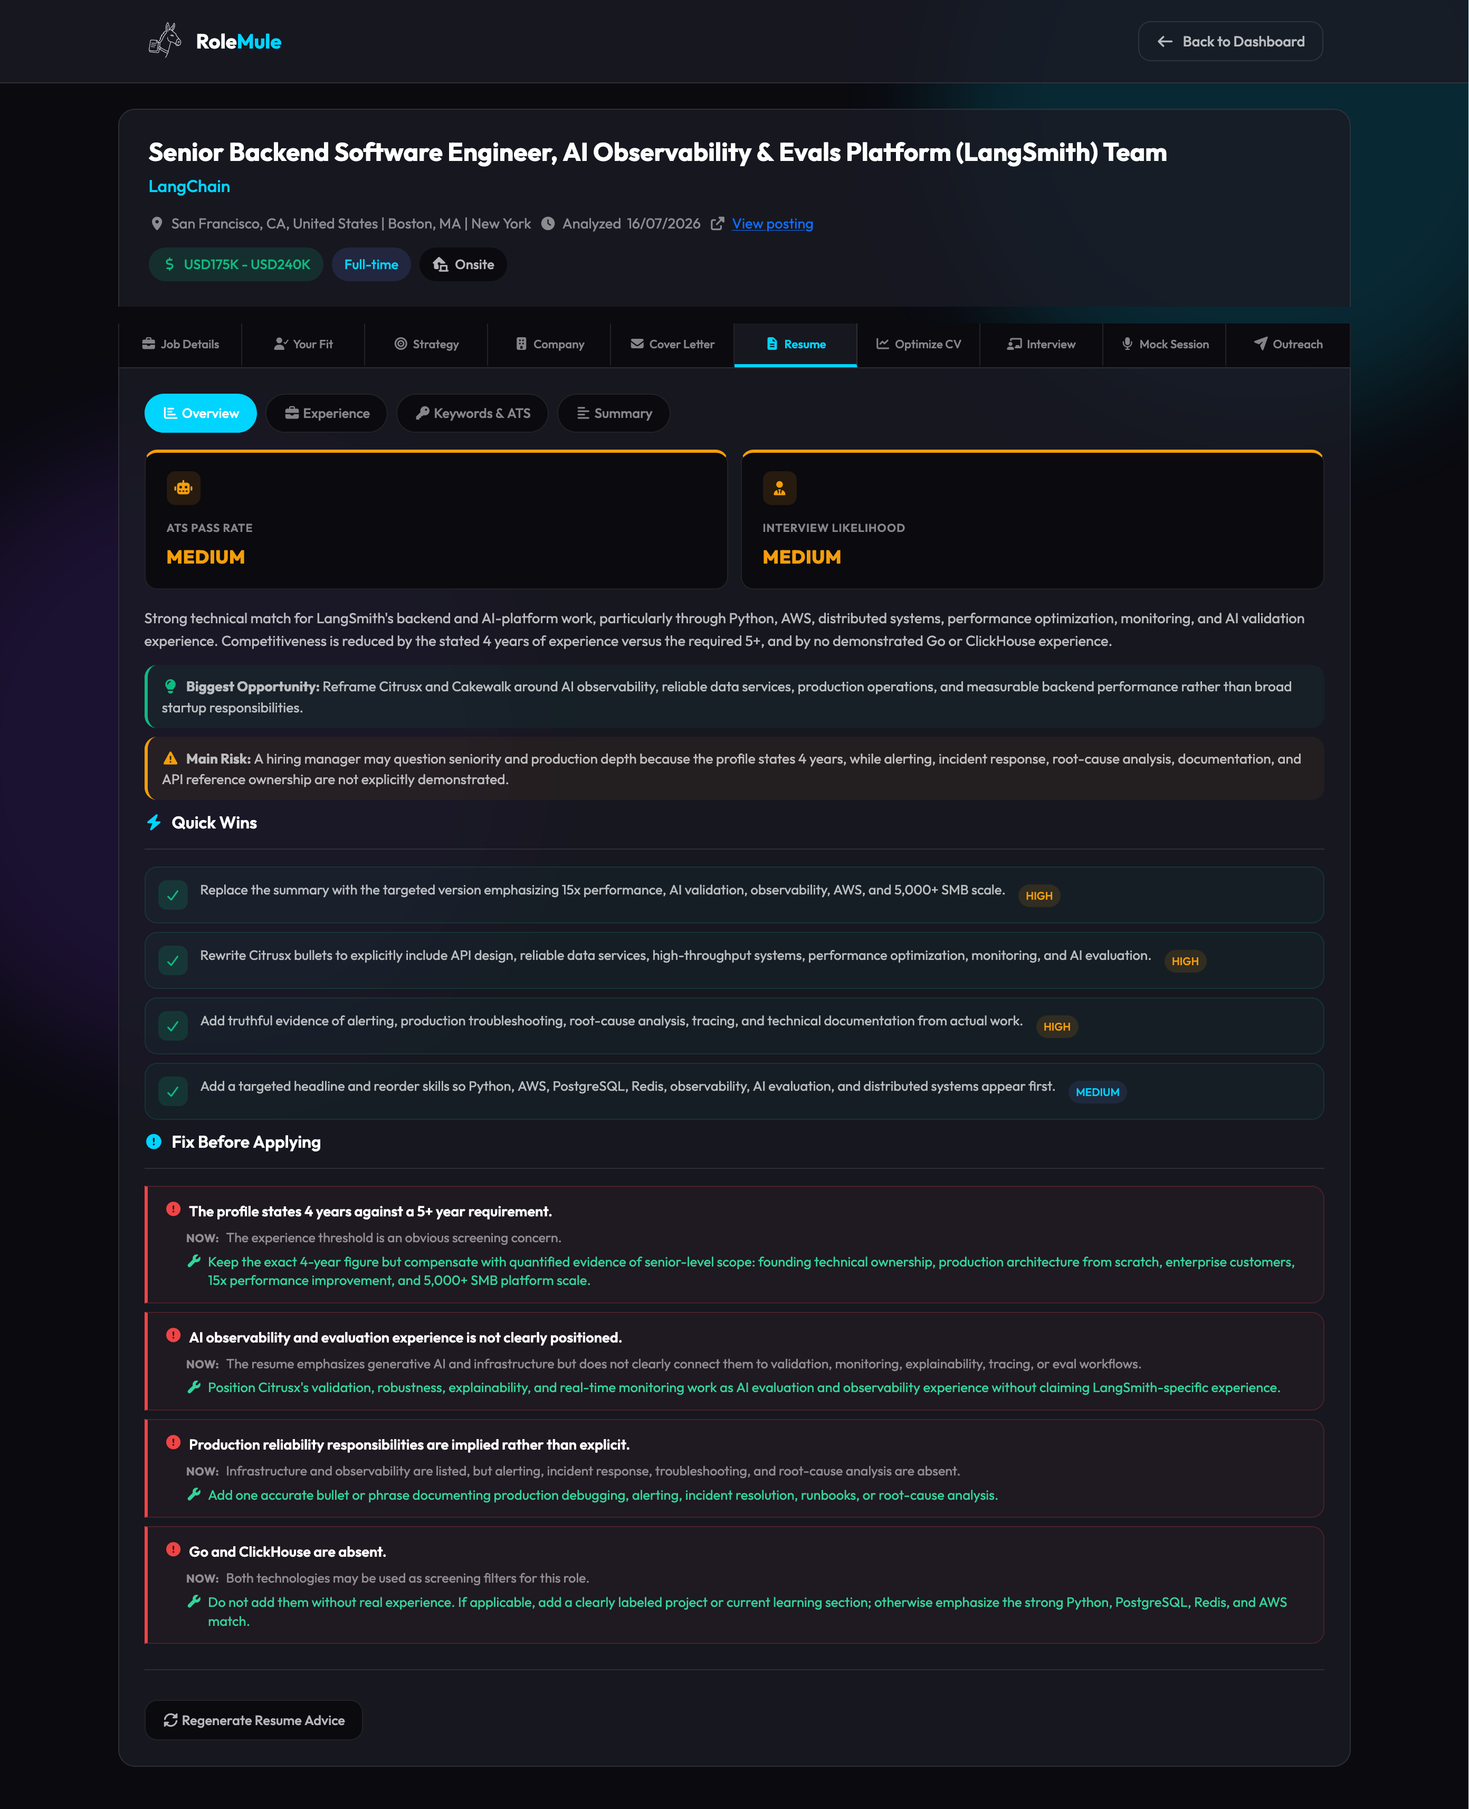This screenshot has height=1809, width=1469.
Task: Switch to the Mock Session tab
Action: point(1165,345)
